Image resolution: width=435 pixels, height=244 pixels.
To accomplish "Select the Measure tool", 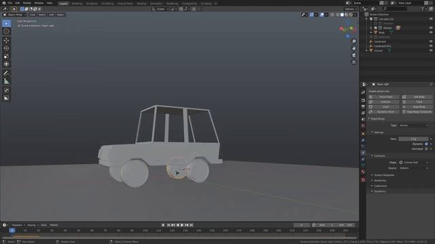I will pyautogui.click(x=6, y=81).
